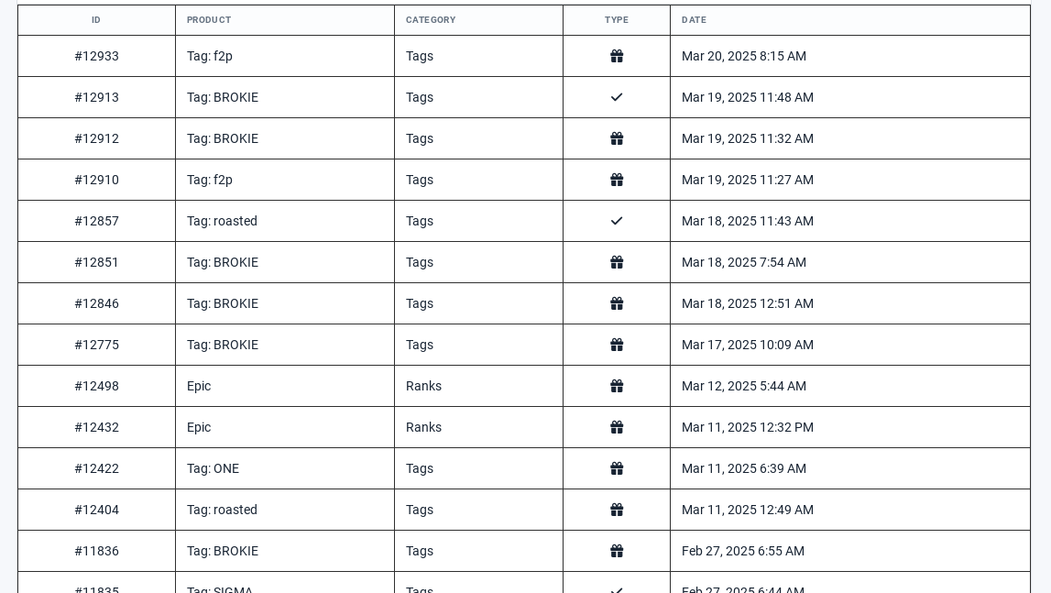Click the Ranks category in row #12498
1051x593 pixels.
click(423, 387)
